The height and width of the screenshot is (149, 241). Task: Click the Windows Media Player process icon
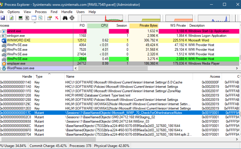(x=4, y=63)
